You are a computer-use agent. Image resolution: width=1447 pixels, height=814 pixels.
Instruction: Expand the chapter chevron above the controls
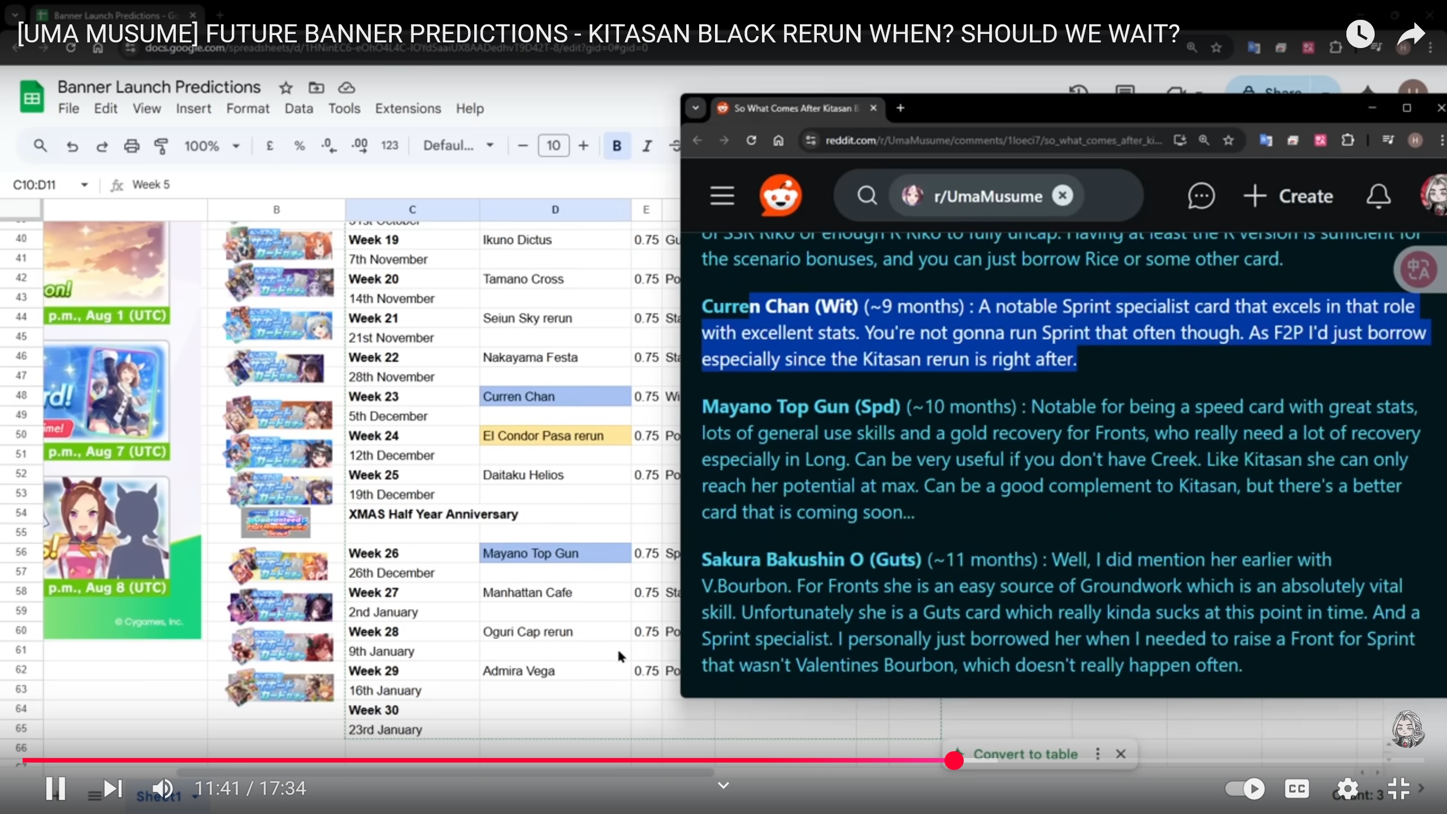(723, 786)
